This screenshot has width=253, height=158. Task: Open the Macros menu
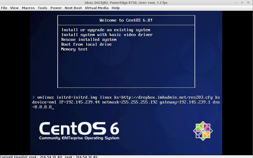tap(28, 8)
